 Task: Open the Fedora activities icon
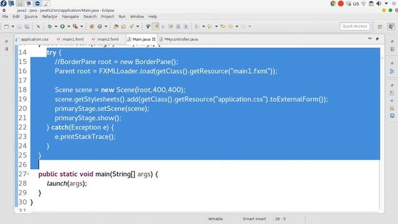[x=4, y=3]
